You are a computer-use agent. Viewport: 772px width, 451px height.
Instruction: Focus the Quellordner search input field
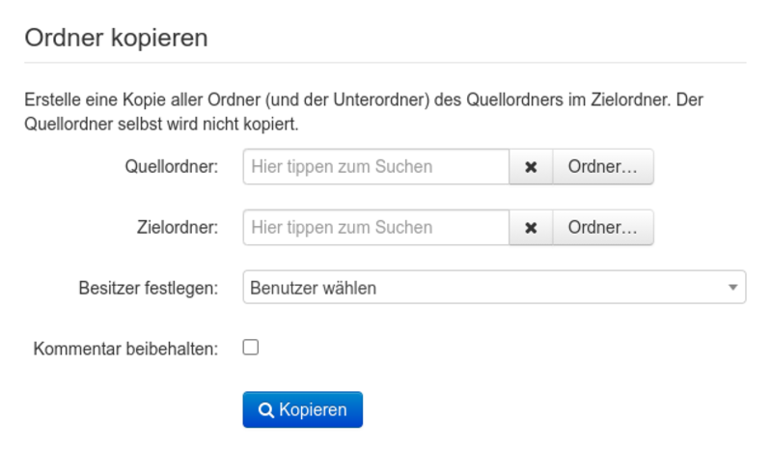375,167
